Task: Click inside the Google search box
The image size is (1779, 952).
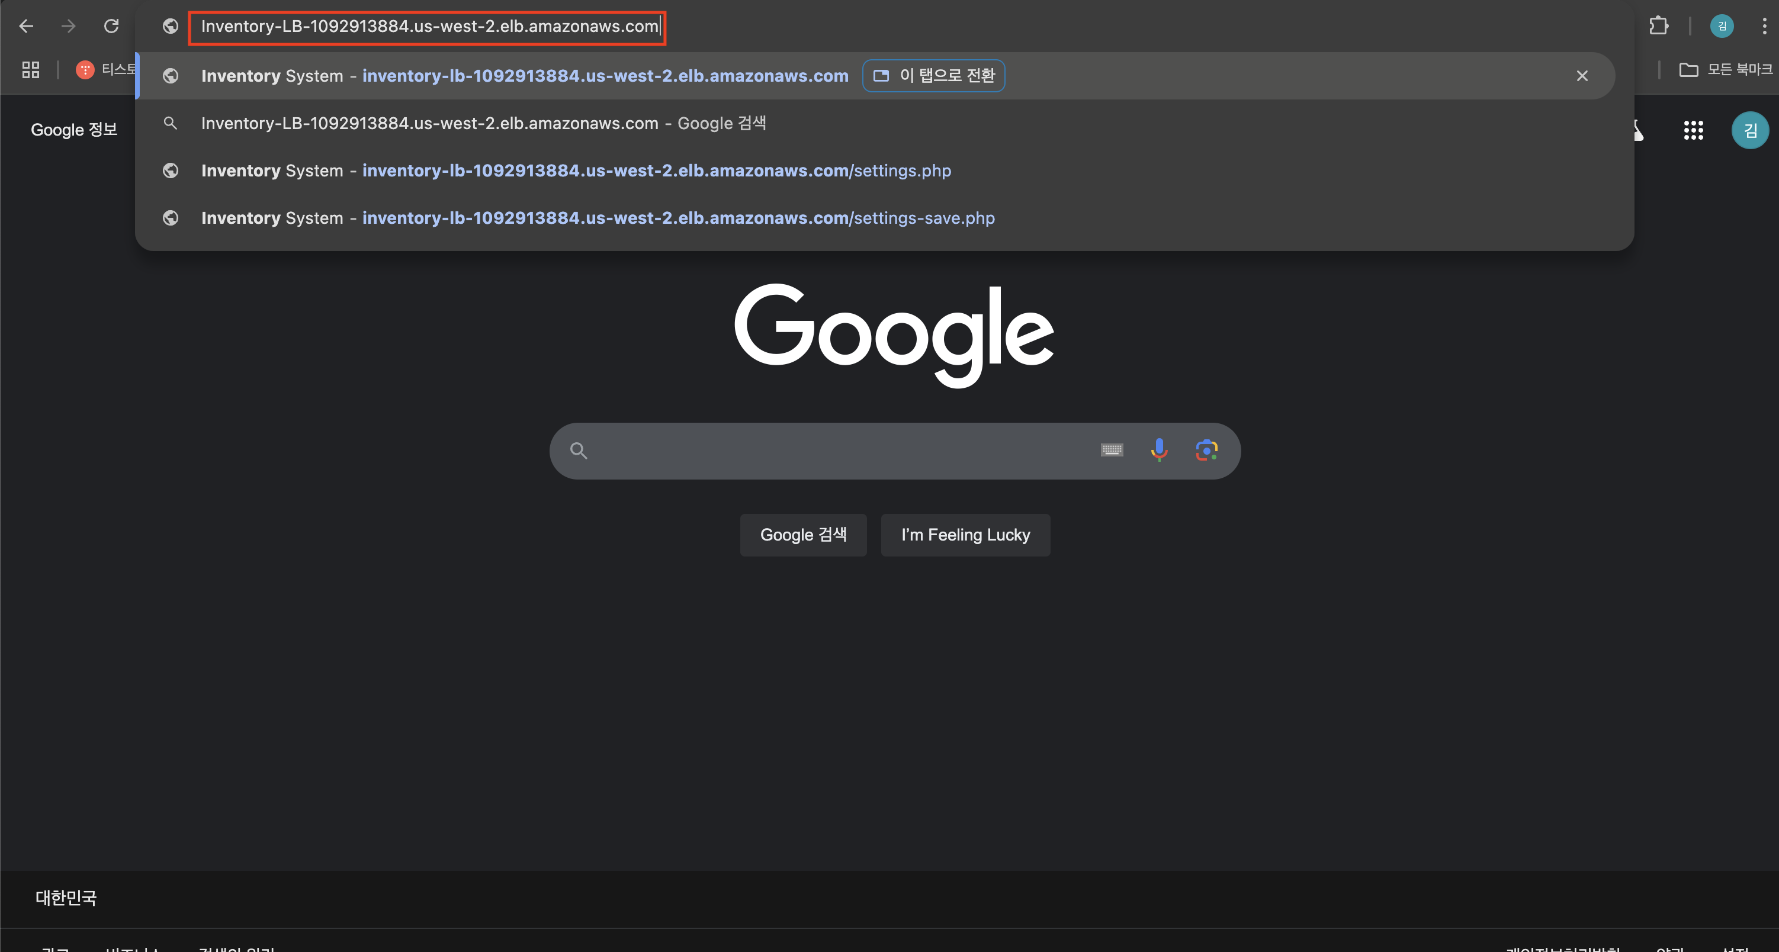Action: point(829,451)
